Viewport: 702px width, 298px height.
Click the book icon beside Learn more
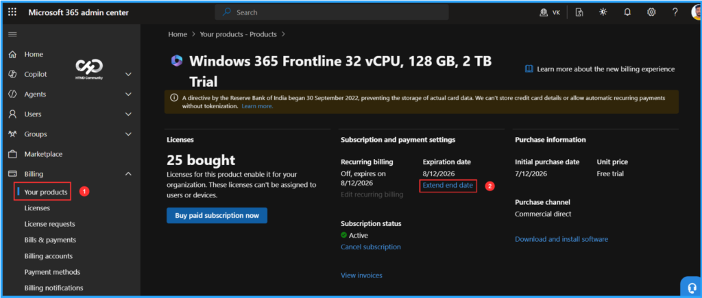[529, 69]
